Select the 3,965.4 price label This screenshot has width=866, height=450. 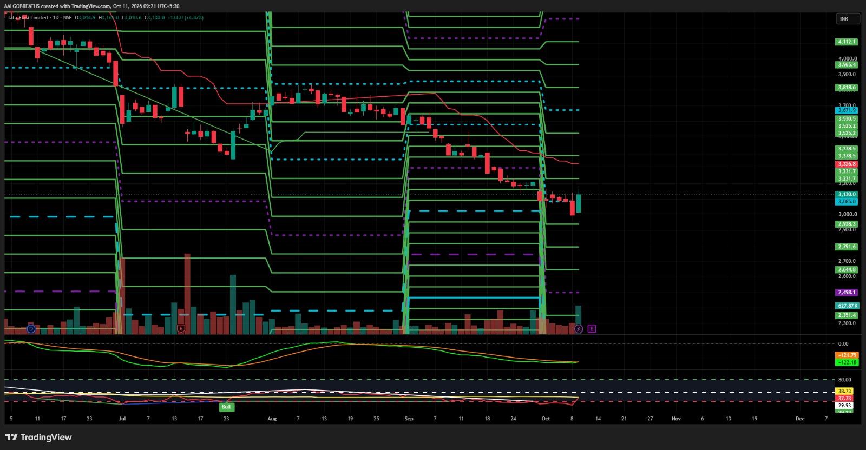pyautogui.click(x=847, y=64)
